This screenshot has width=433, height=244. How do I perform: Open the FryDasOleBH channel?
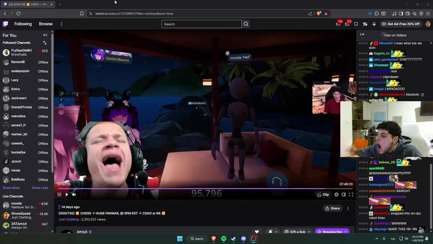point(26,53)
